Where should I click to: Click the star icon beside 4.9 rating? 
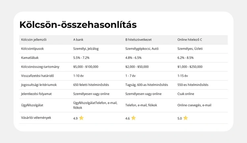(81, 118)
